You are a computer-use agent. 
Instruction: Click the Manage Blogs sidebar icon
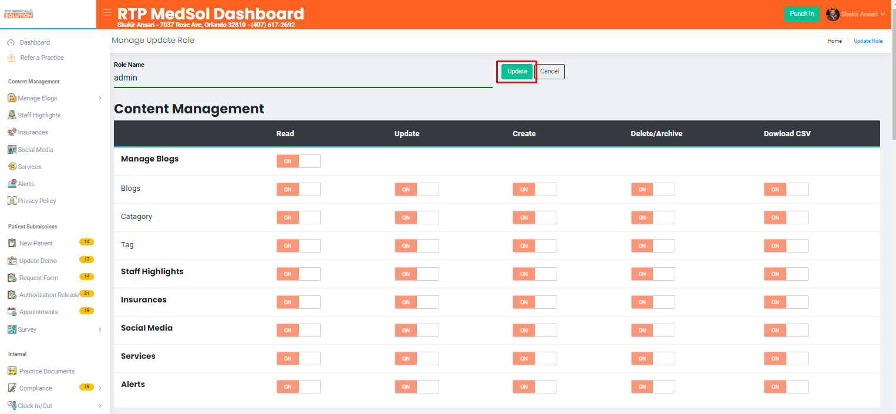12,98
